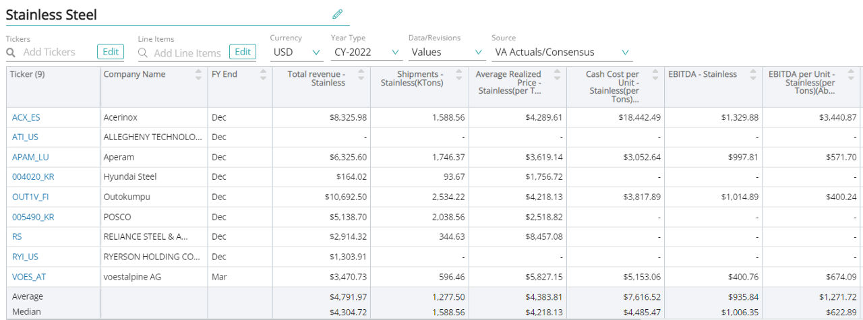Open the OUT1V_FI ticker link
Screen dimensions: 863x320
click(x=30, y=197)
